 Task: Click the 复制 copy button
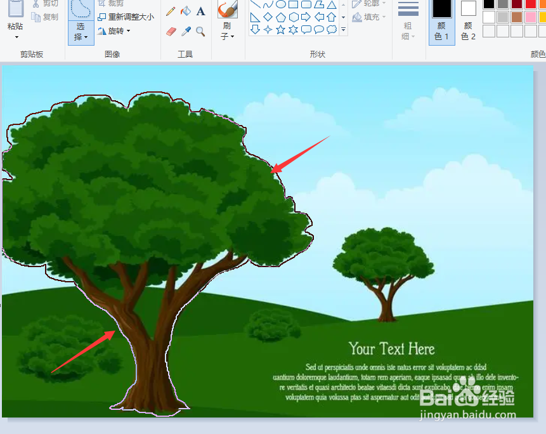(44, 16)
